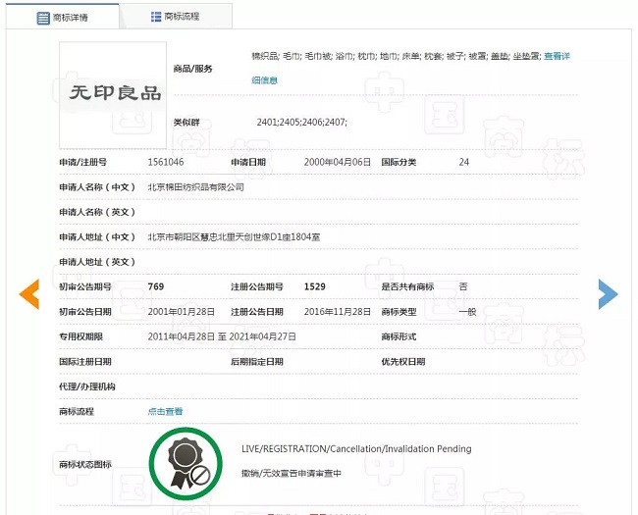This screenshot has height=515, width=638.
Task: Click the 撤销/无效宣告申请审查中 status text
Action: 292,473
